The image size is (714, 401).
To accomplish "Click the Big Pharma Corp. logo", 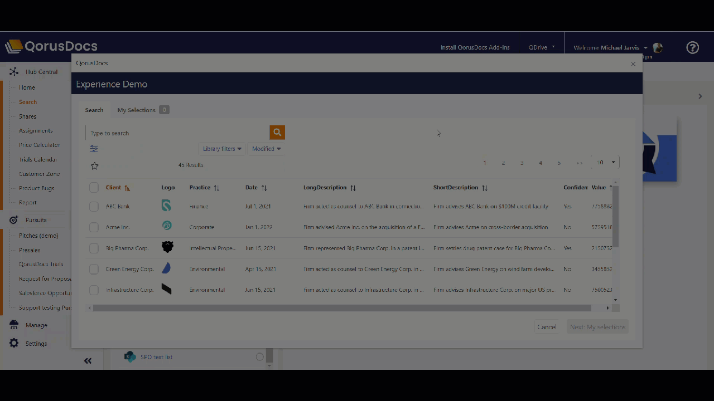I will tap(167, 247).
